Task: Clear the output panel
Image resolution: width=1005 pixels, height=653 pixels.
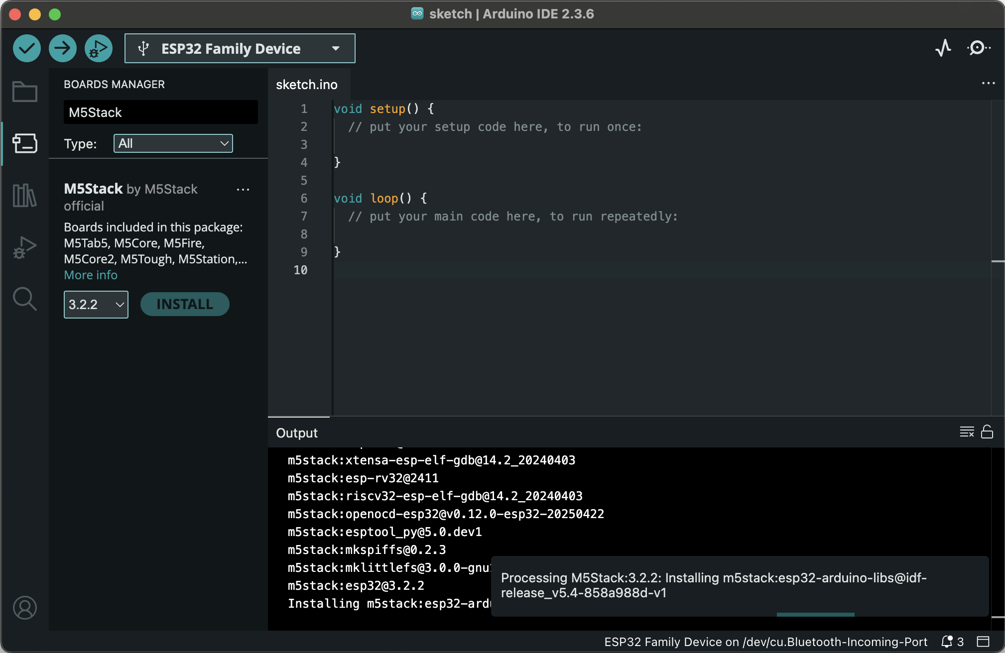Action: [x=966, y=432]
